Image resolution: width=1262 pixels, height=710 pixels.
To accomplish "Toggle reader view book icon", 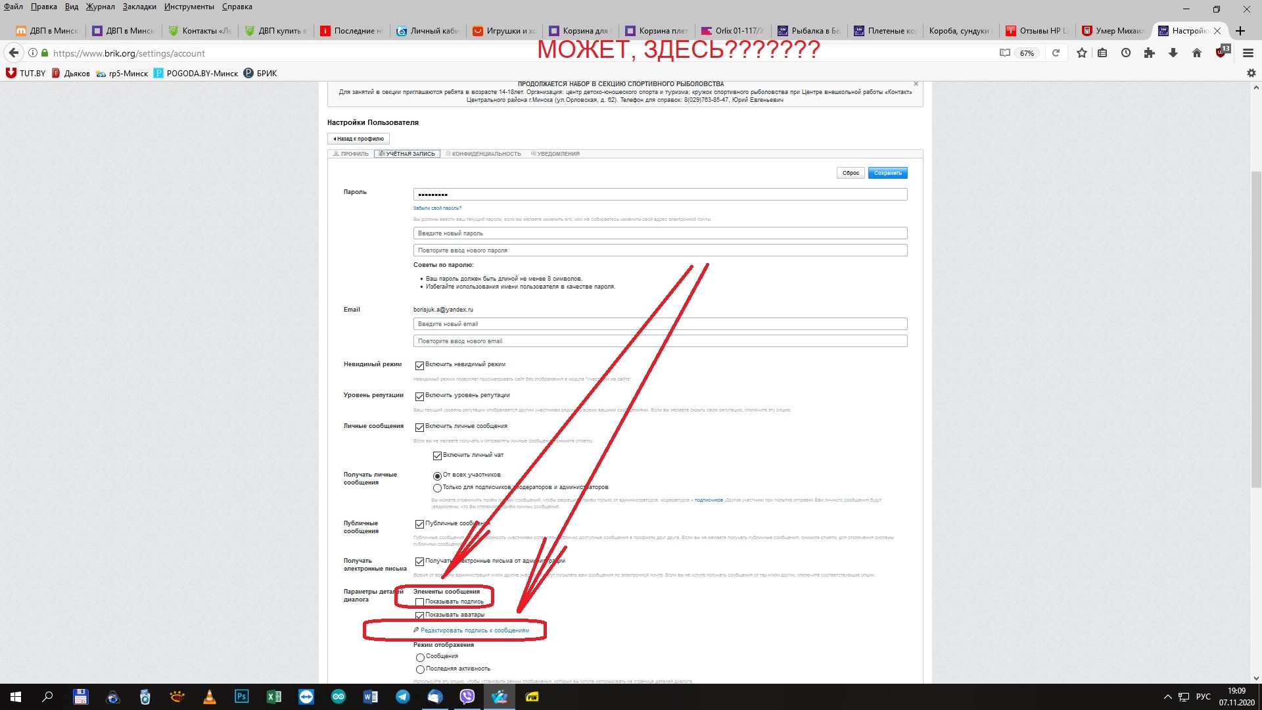I will pos(1004,53).
